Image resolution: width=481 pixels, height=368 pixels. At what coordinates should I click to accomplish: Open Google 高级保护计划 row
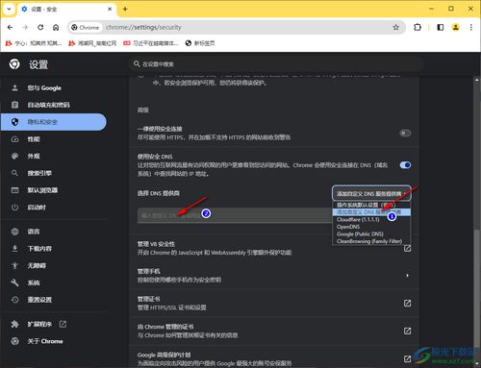click(x=274, y=358)
